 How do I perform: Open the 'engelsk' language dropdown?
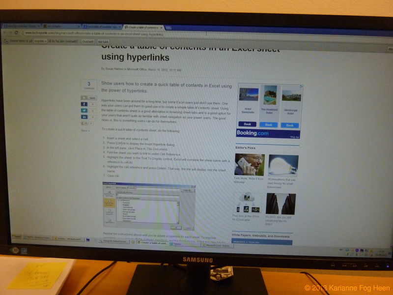(x=41, y=41)
